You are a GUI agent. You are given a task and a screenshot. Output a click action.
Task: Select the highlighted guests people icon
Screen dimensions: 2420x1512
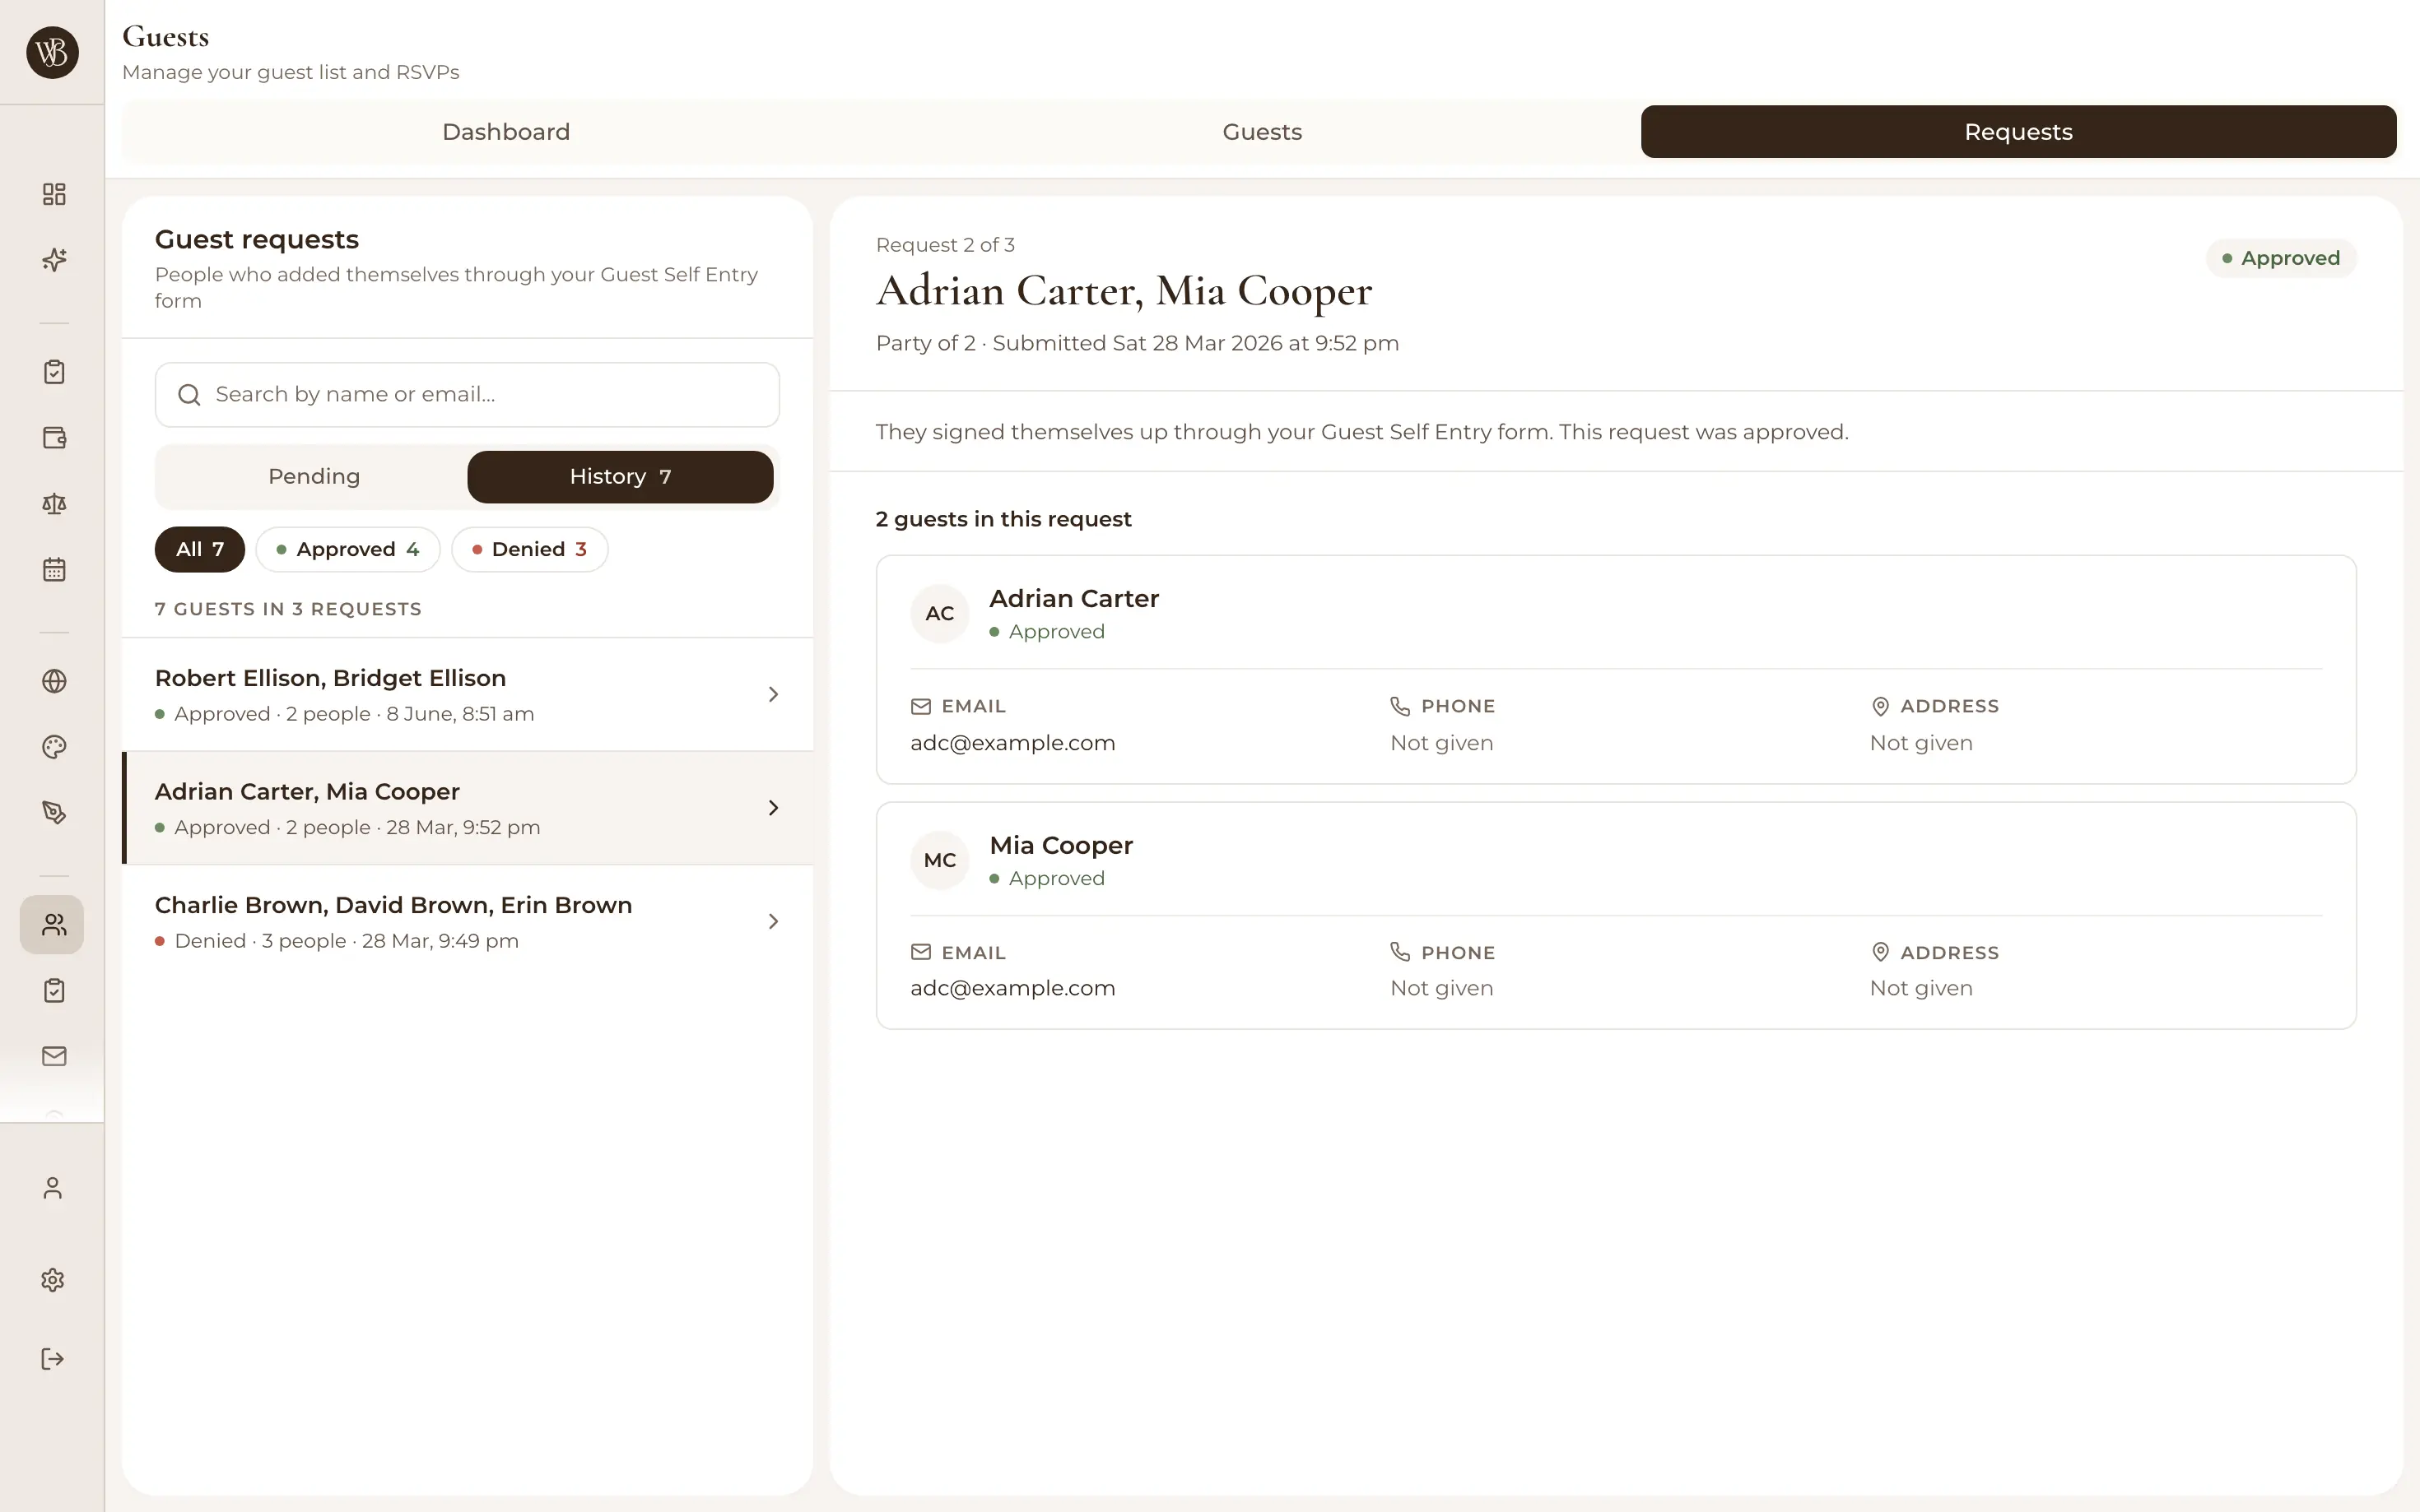click(52, 924)
